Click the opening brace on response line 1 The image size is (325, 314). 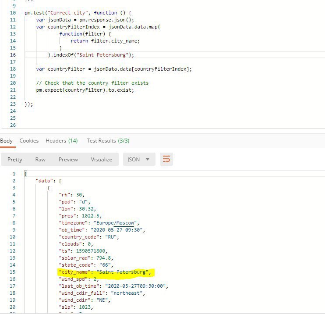click(x=25, y=174)
